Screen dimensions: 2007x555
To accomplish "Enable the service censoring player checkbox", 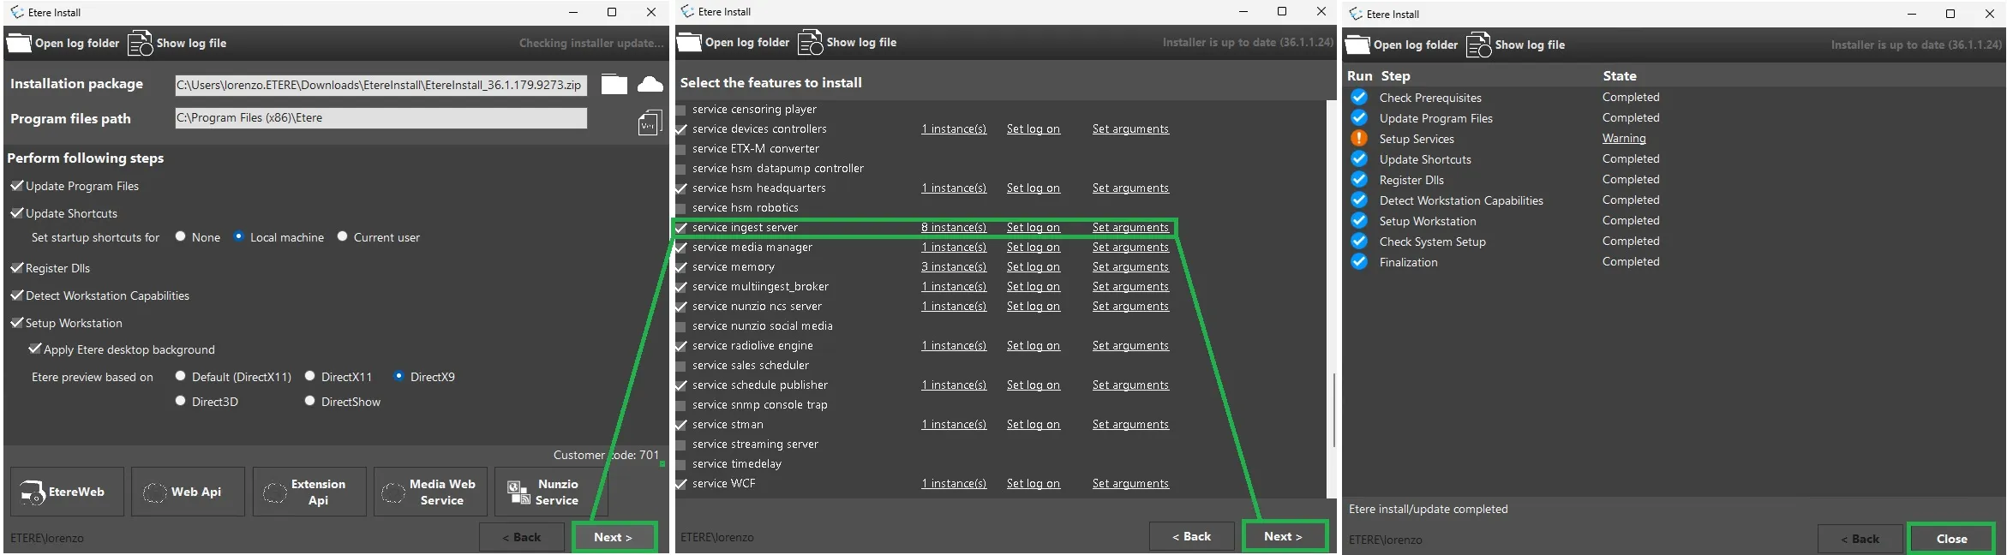I will (x=681, y=110).
